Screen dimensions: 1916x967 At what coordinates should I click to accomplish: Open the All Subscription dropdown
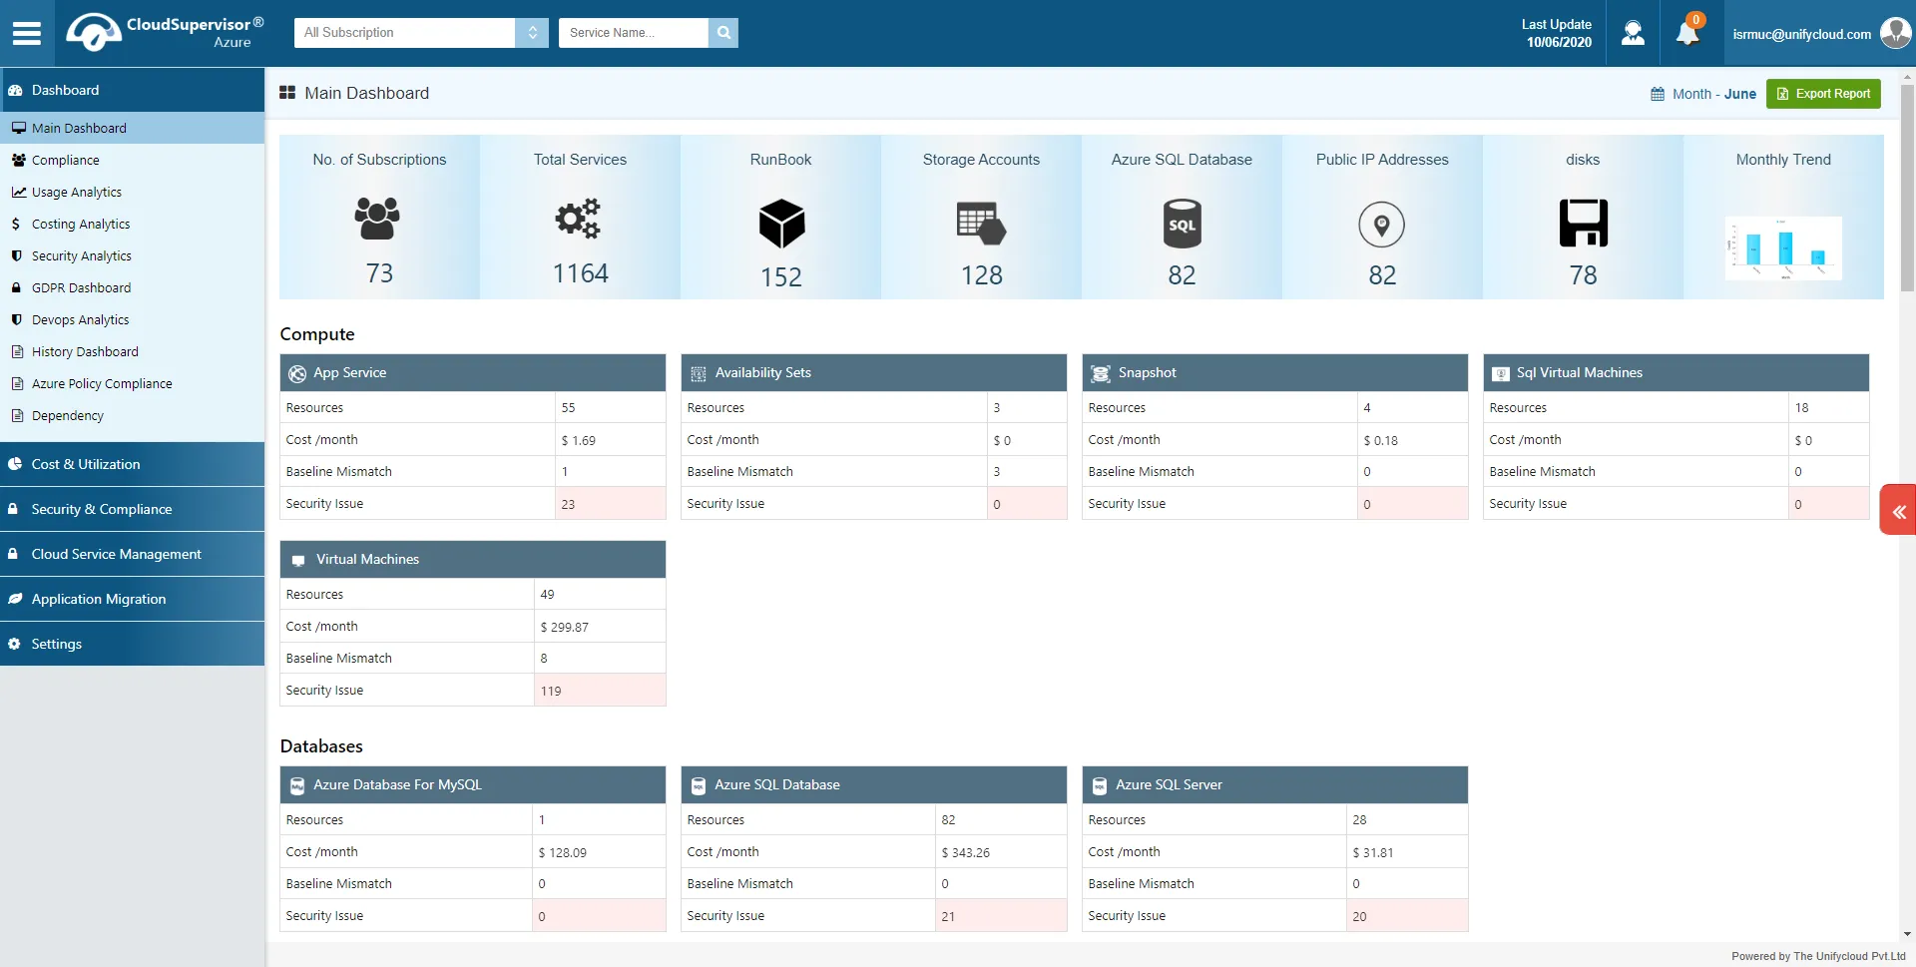coord(420,33)
